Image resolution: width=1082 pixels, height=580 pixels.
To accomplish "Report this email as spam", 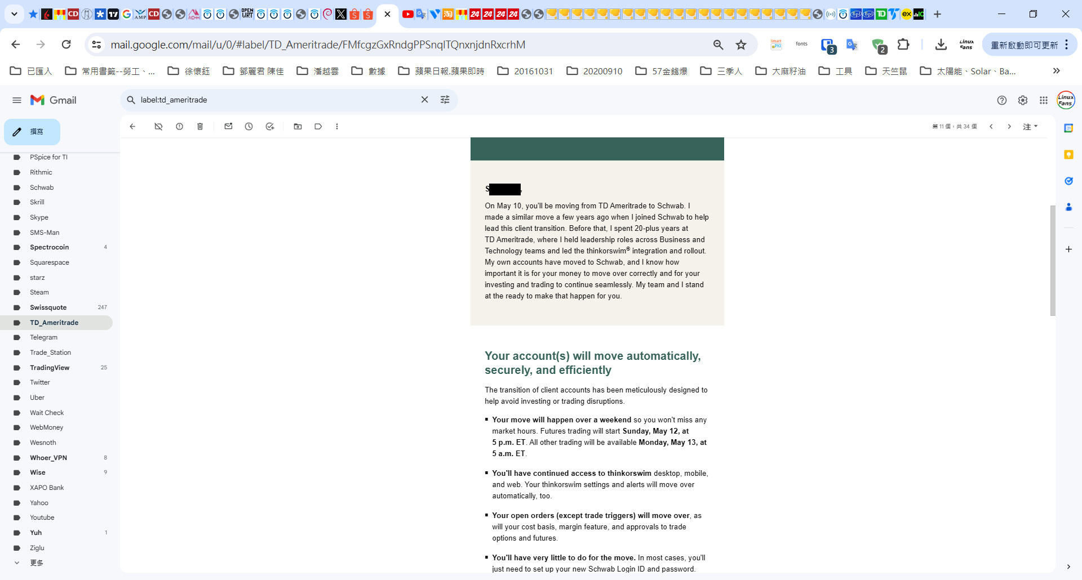I will (x=179, y=127).
